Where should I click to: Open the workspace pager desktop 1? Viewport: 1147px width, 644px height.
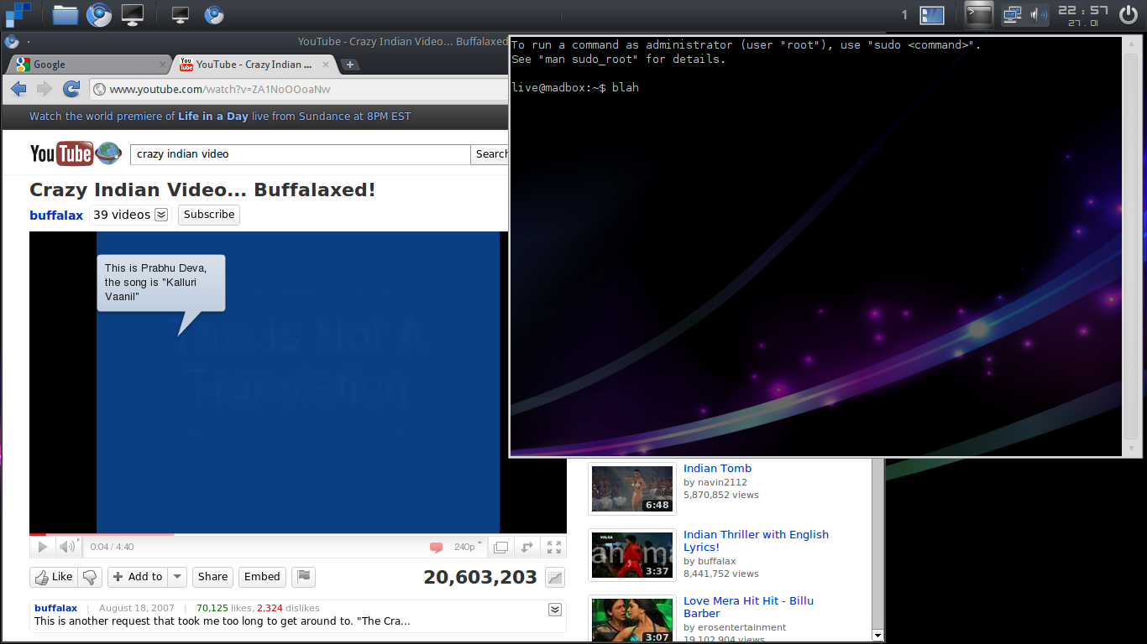pos(932,15)
